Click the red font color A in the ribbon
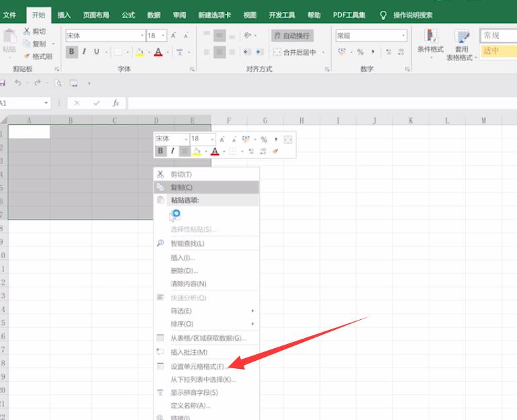The height and width of the screenshot is (420, 517). 158,52
